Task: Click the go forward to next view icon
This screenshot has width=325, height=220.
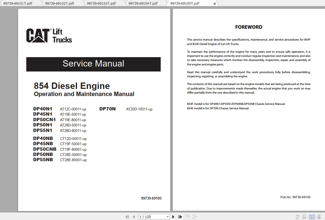Action: click(x=194, y=217)
